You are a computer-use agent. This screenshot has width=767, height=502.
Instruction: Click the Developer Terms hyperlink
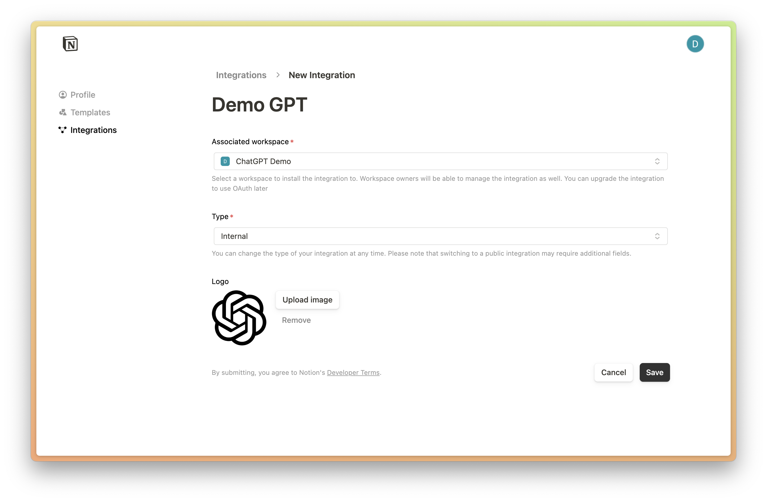pos(354,372)
